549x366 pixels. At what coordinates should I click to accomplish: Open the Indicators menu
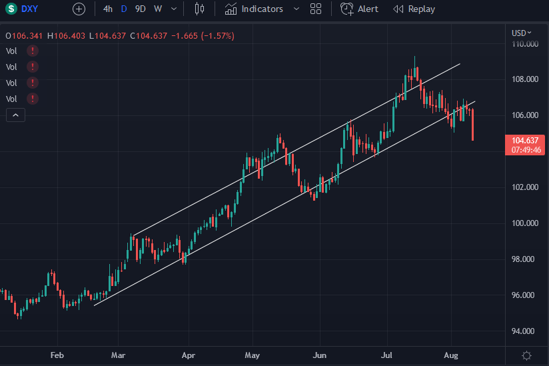254,9
